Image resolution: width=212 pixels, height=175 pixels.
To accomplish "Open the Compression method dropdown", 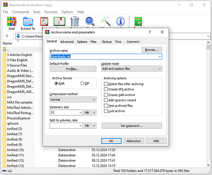I will 73,100.
